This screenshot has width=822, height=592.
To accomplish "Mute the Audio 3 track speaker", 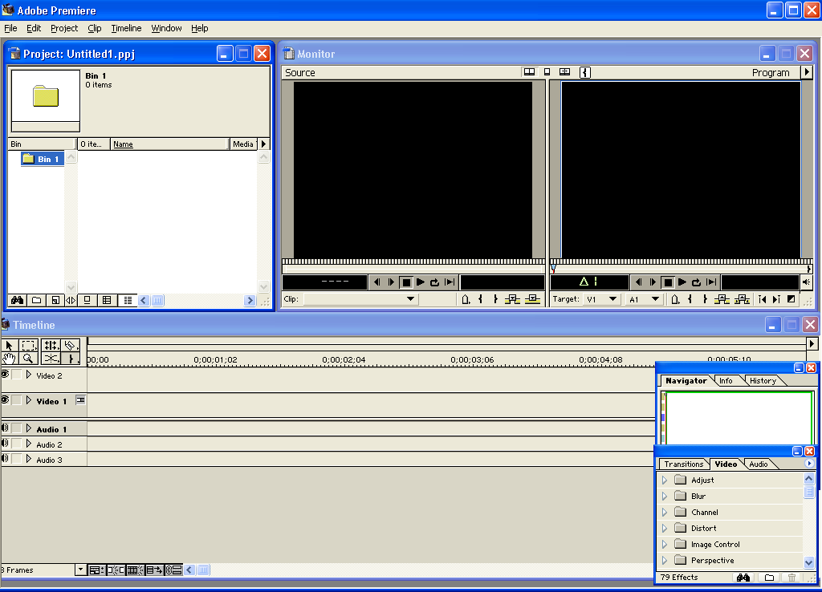I will coord(6,458).
